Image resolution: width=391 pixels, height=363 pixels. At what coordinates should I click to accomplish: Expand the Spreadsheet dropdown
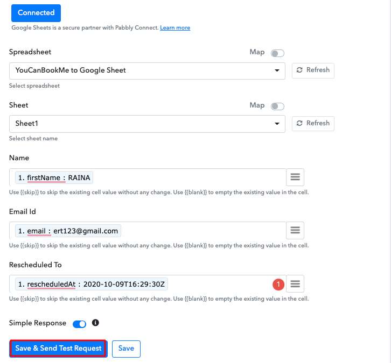[147, 70]
